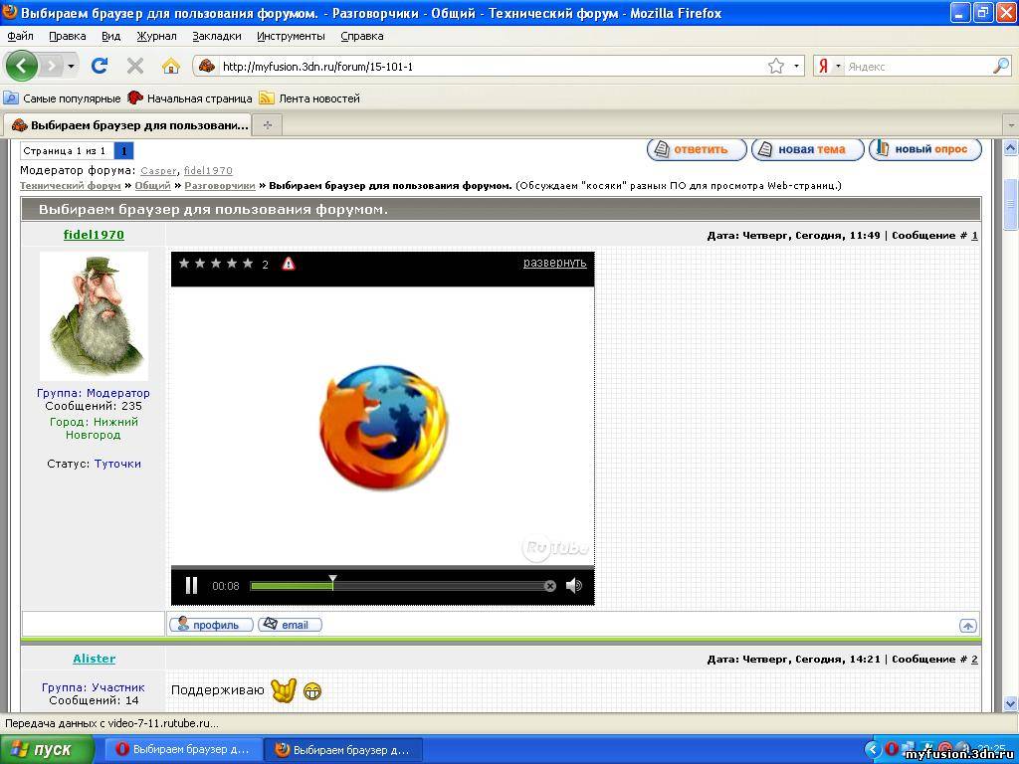
Task: Pause the RuTube video
Action: coord(191,585)
